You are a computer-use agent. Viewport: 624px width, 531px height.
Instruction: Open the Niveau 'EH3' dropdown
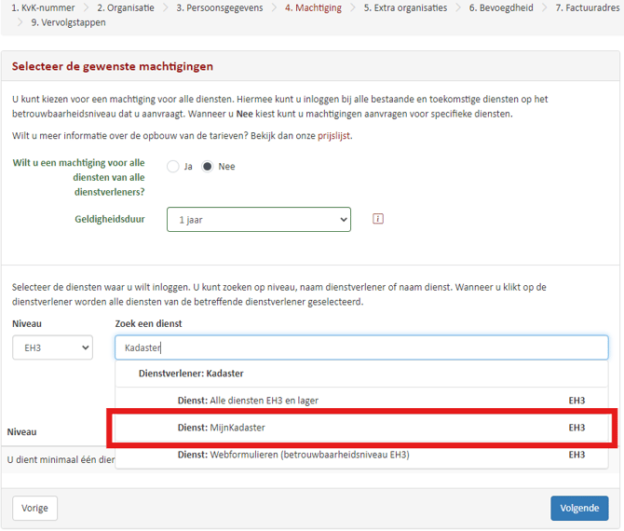click(52, 347)
